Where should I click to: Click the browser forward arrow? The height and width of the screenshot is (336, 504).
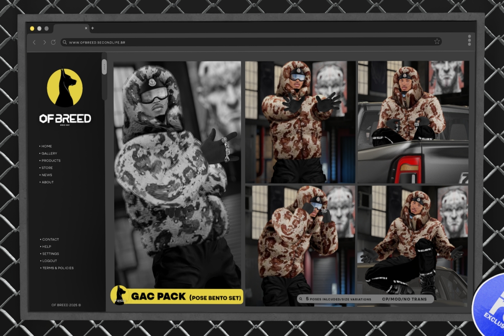point(44,42)
